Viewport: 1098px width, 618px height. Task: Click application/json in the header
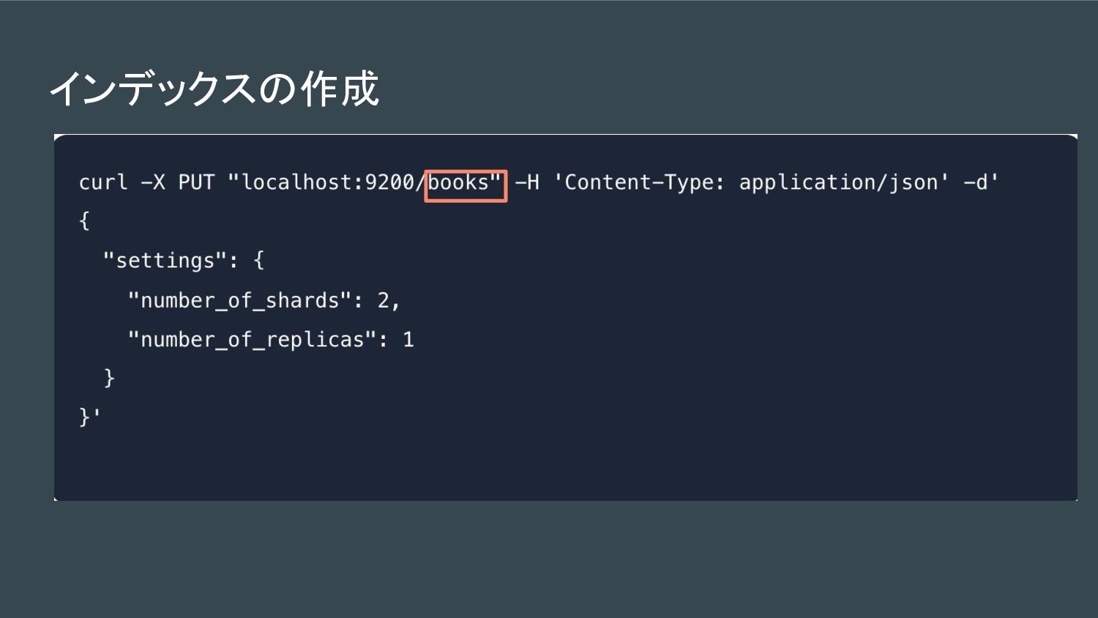click(x=839, y=183)
